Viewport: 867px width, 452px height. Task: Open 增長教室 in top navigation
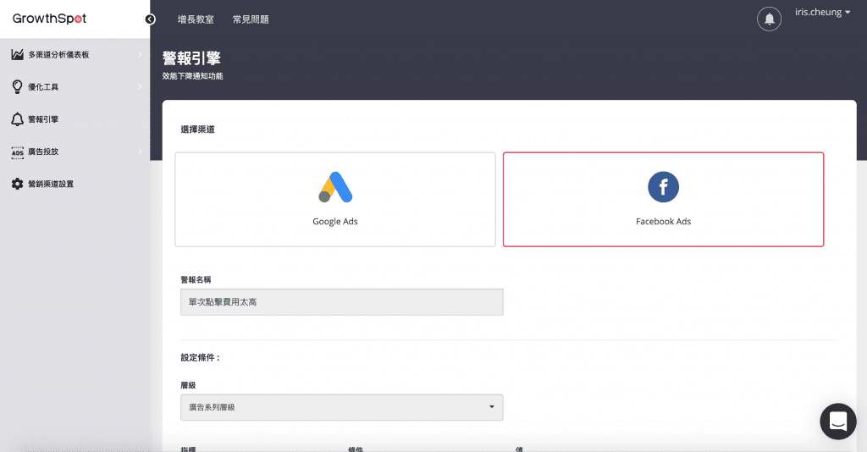click(x=196, y=19)
